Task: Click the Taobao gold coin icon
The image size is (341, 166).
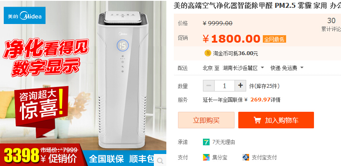Action: [x=208, y=53]
